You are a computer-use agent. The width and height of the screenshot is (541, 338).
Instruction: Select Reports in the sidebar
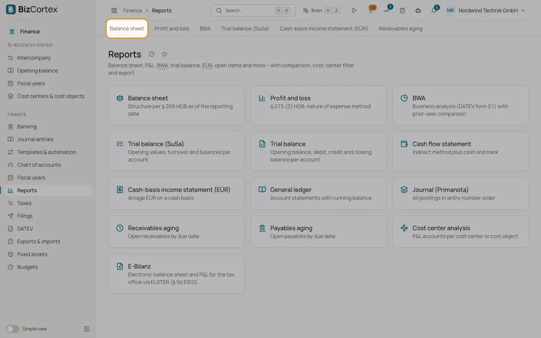(48, 190)
